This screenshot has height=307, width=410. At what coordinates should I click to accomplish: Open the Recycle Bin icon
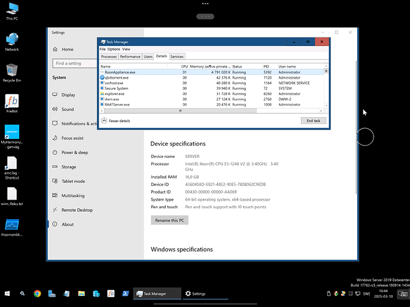(x=12, y=73)
